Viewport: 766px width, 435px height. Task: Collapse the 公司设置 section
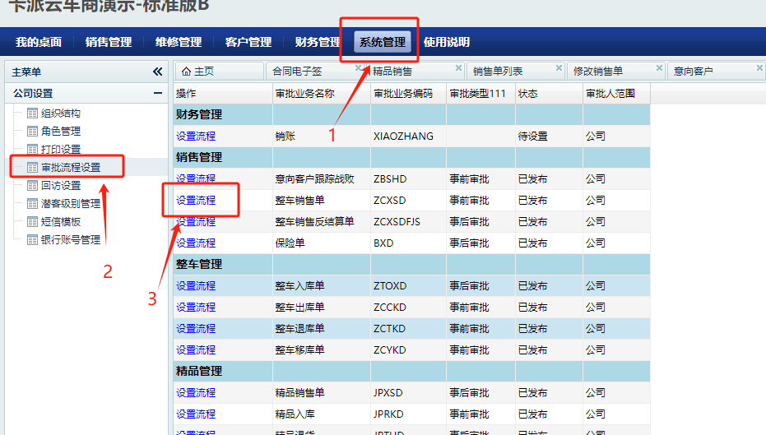(x=157, y=94)
